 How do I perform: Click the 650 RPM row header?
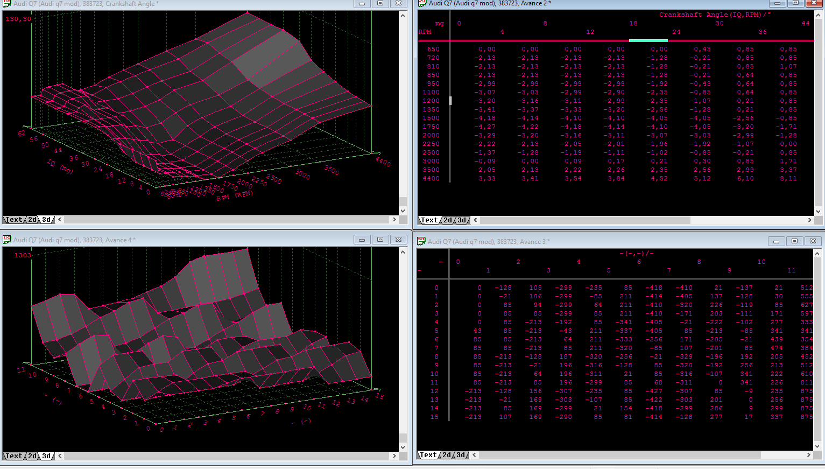[433, 49]
